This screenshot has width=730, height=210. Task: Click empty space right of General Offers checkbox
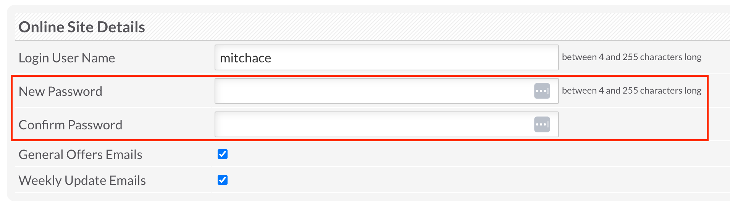[420, 154]
